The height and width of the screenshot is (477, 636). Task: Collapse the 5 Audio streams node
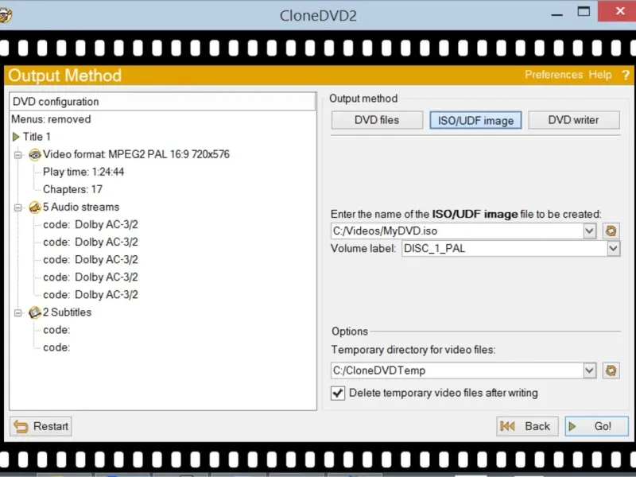17,207
